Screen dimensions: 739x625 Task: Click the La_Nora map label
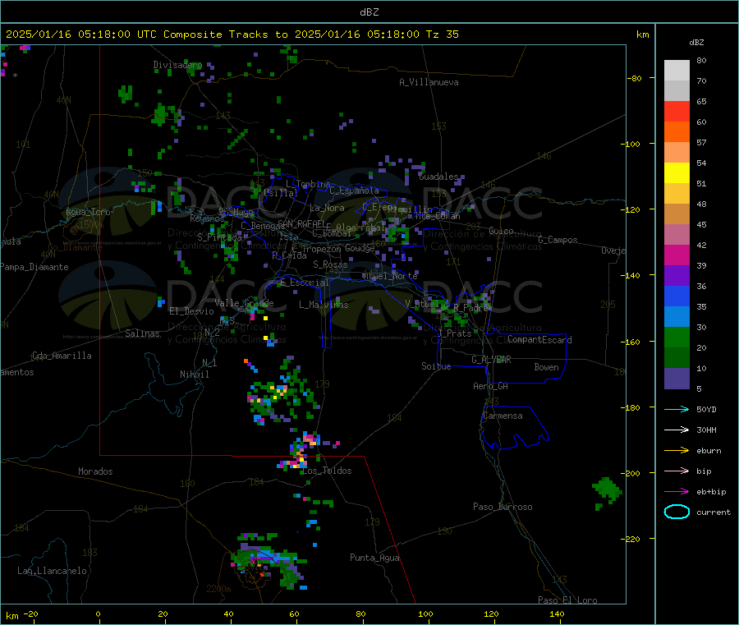tap(327, 208)
